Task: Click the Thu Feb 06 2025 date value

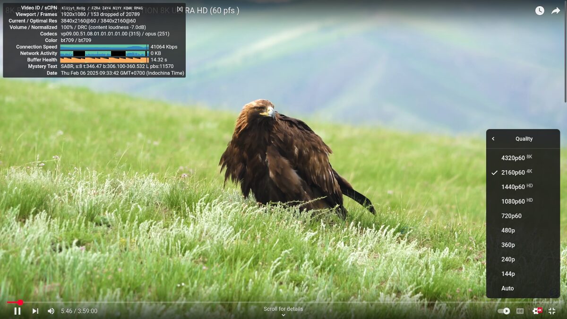Action: tap(122, 73)
